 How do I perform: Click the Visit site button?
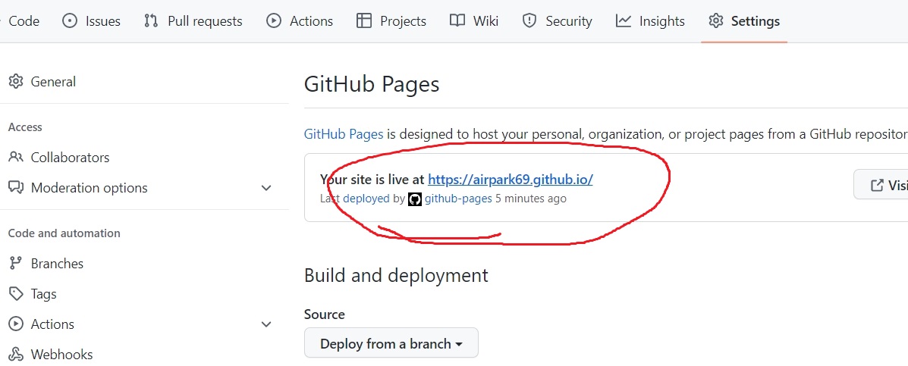(881, 185)
